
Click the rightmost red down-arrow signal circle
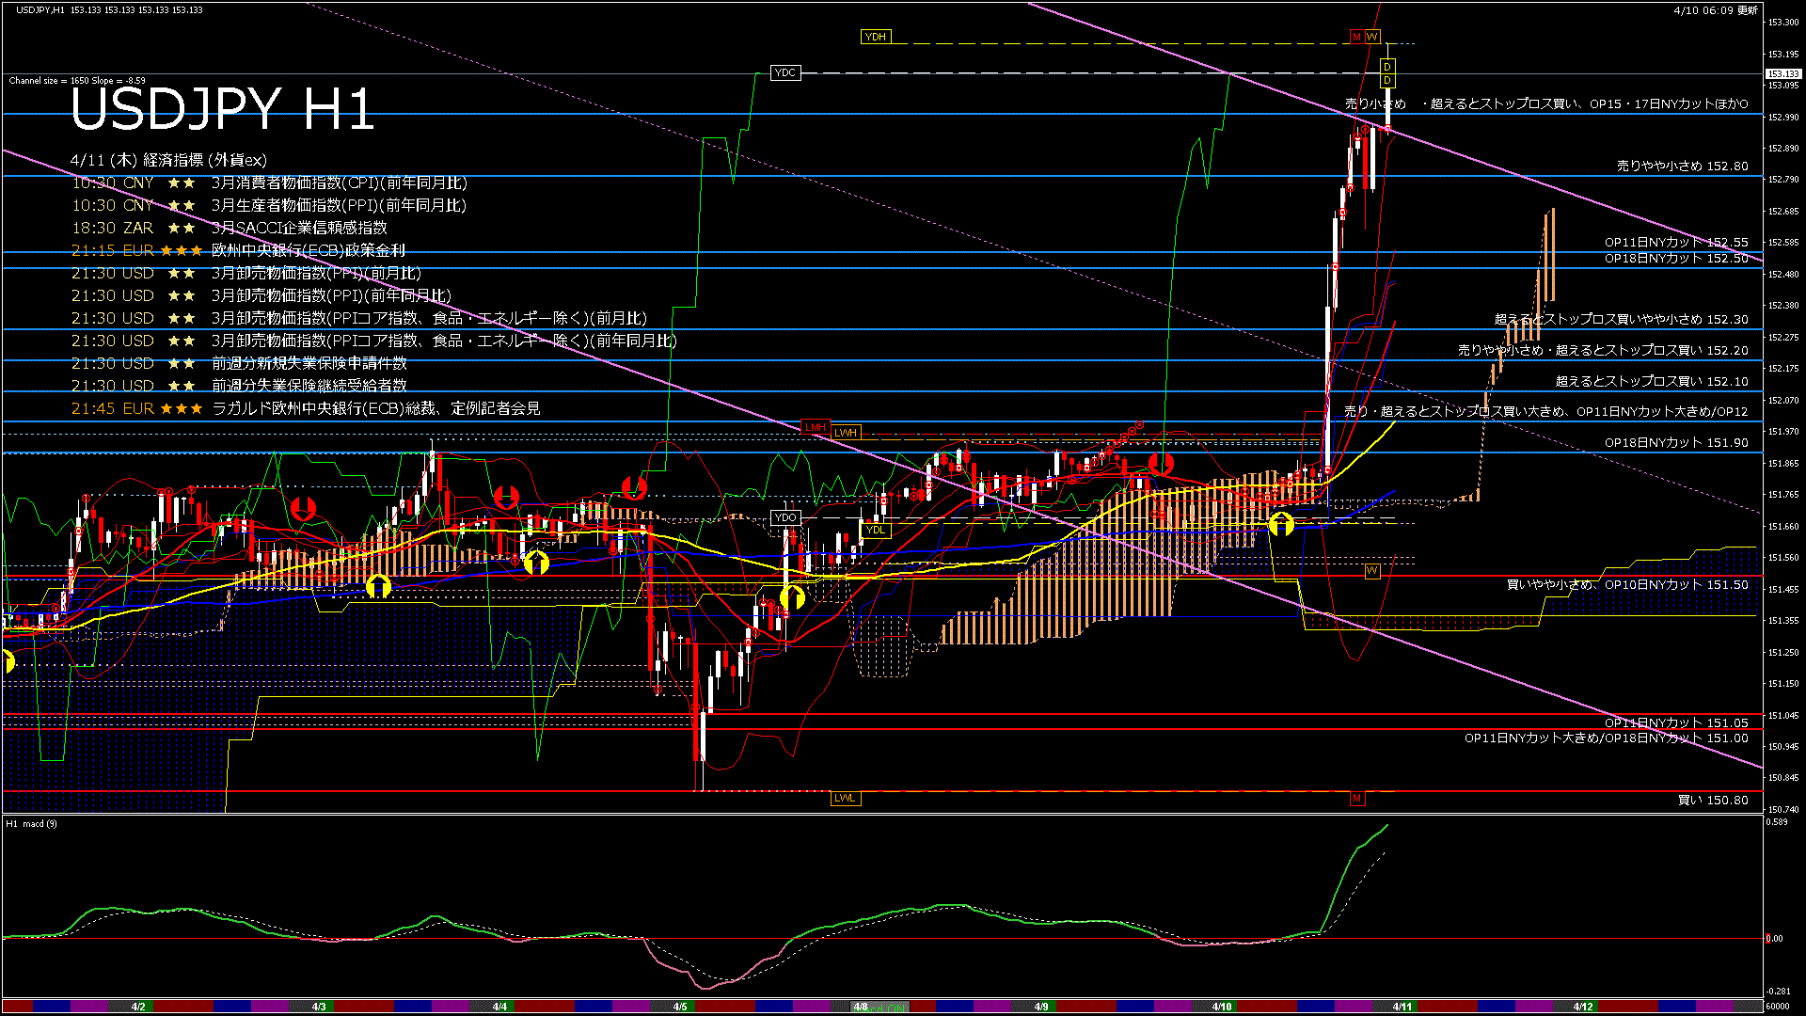click(x=1161, y=463)
